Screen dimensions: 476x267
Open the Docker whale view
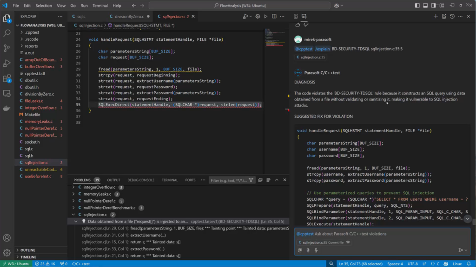[7, 108]
